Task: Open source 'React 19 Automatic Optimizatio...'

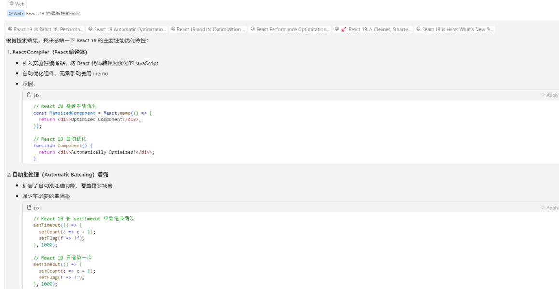Action: pyautogui.click(x=127, y=29)
